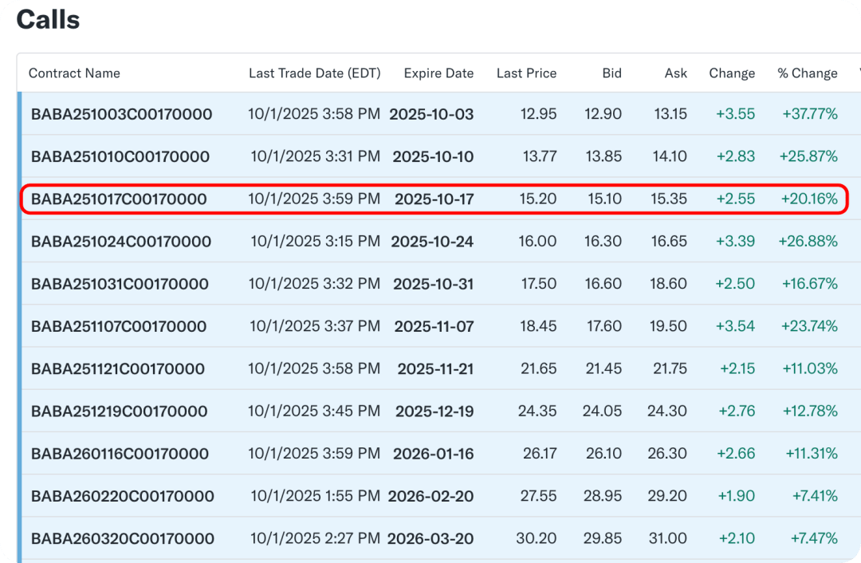Click change value +3.55
Image resolution: width=861 pixels, height=563 pixels.
[735, 114]
